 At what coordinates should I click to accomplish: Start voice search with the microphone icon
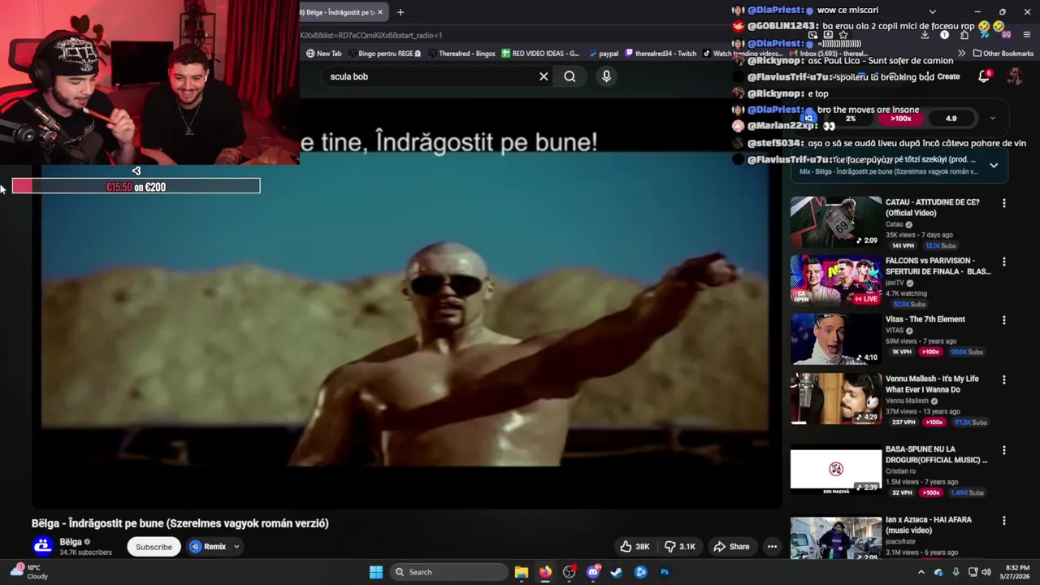pyautogui.click(x=606, y=76)
